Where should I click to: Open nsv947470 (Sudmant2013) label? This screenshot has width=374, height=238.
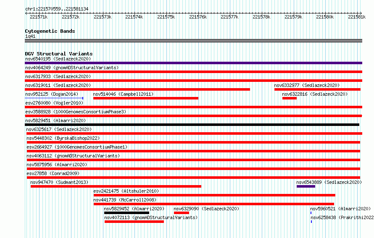pos(59,182)
